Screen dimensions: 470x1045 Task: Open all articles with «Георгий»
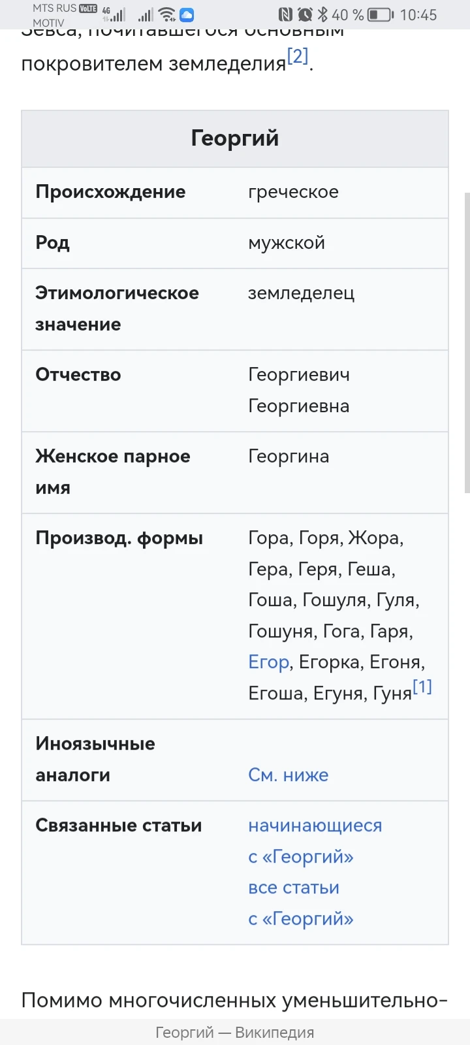[300, 903]
